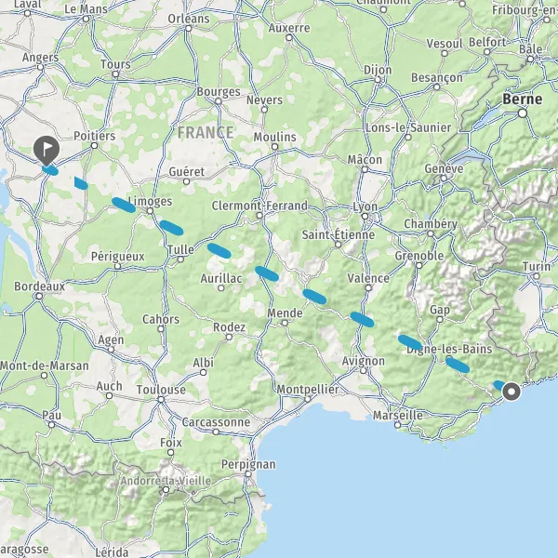Select the Lyon city marker

365,217
